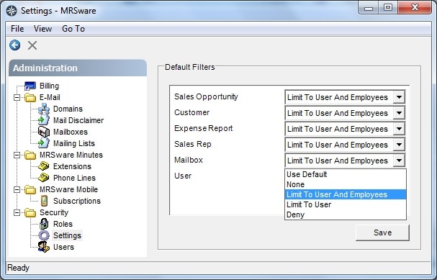Click the MRSware Mobile folder icon
The image size is (437, 280).
point(30,189)
